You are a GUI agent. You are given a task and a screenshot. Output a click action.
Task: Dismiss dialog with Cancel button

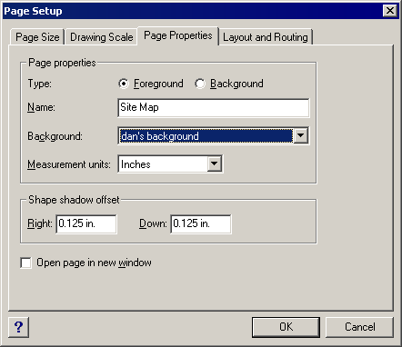click(359, 327)
